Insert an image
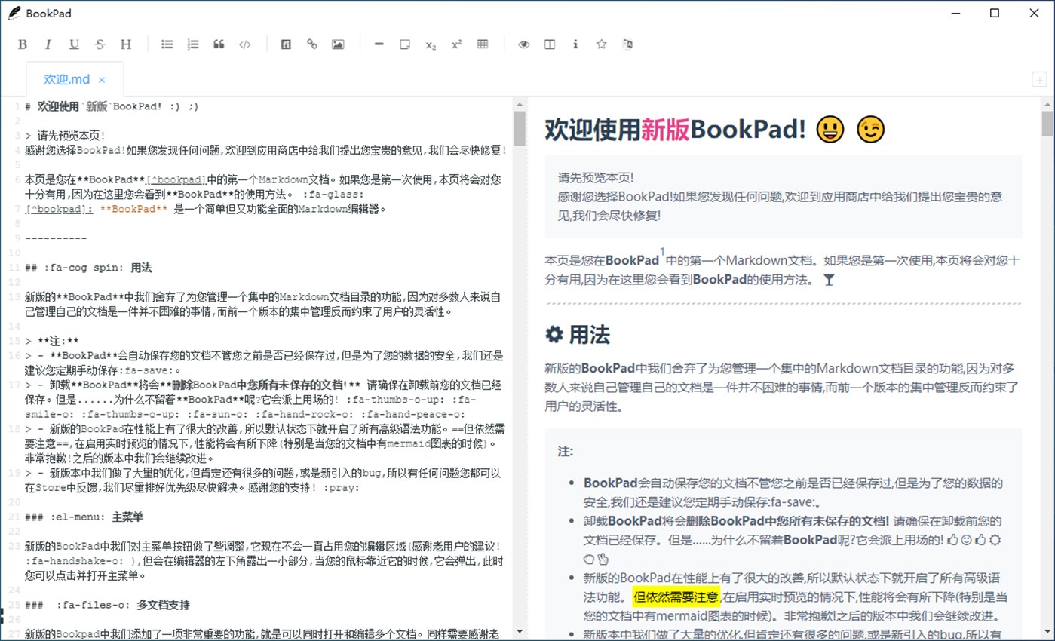1055x641 pixels. [338, 44]
